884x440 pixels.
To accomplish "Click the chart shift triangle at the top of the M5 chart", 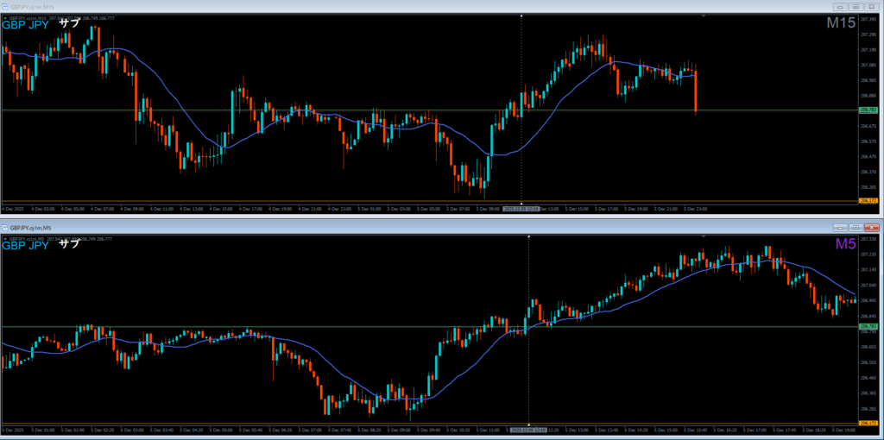I will click(703, 236).
